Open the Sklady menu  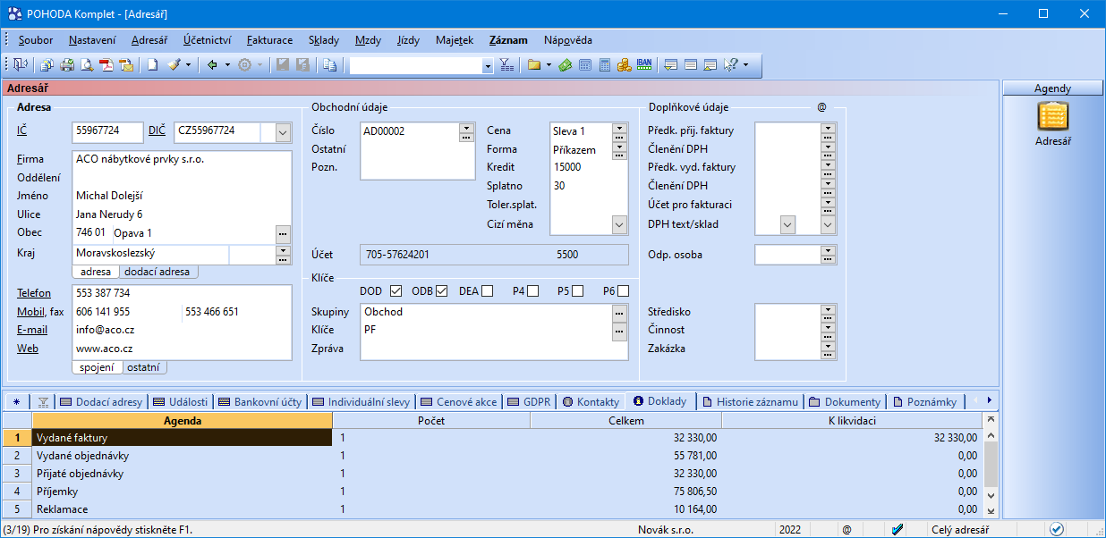point(324,40)
